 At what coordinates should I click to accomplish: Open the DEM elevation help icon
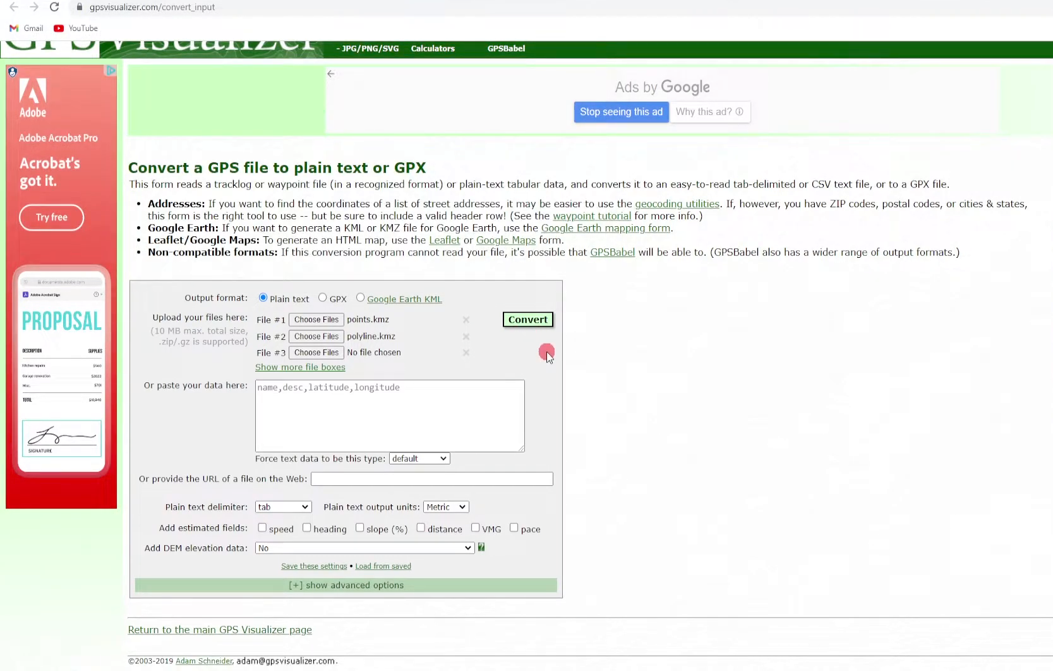pos(481,547)
